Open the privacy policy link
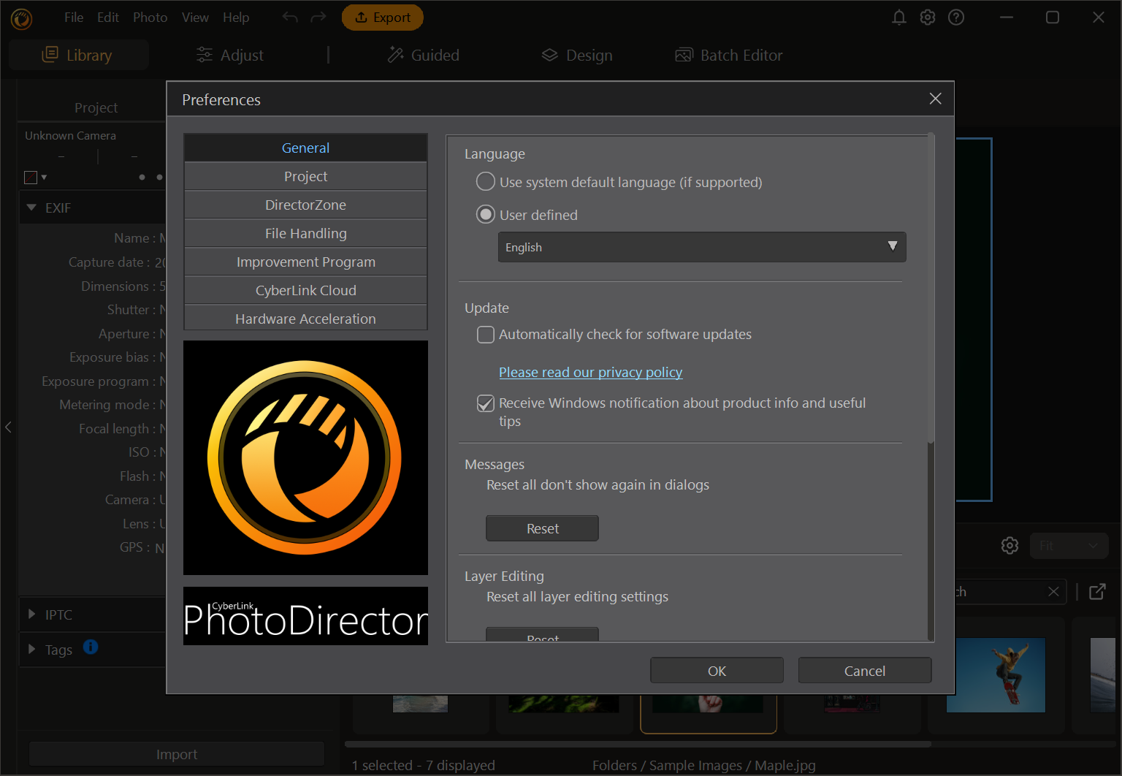1122x776 pixels. 590,373
